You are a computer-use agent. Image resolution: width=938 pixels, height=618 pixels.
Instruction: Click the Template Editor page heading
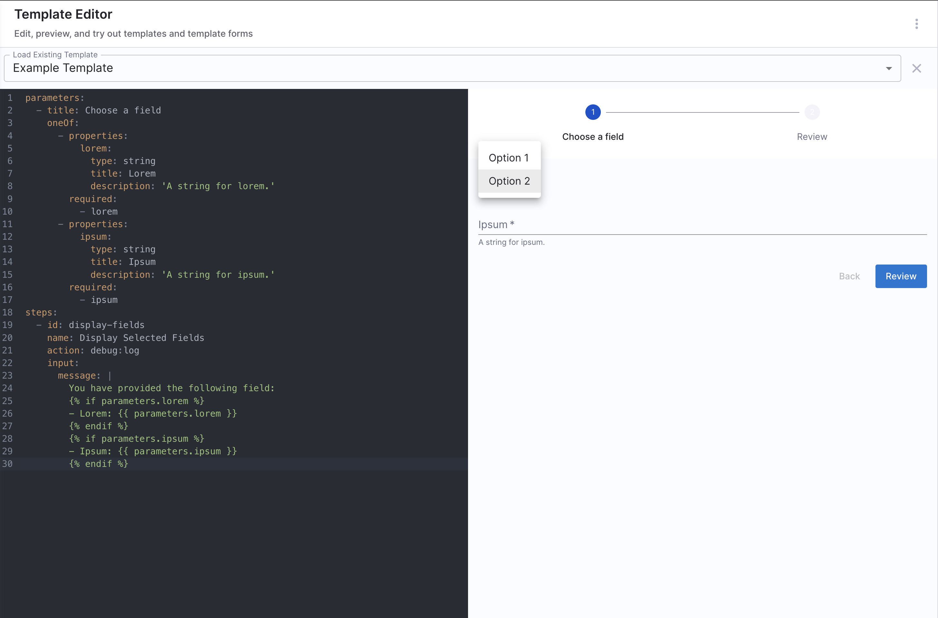click(63, 14)
